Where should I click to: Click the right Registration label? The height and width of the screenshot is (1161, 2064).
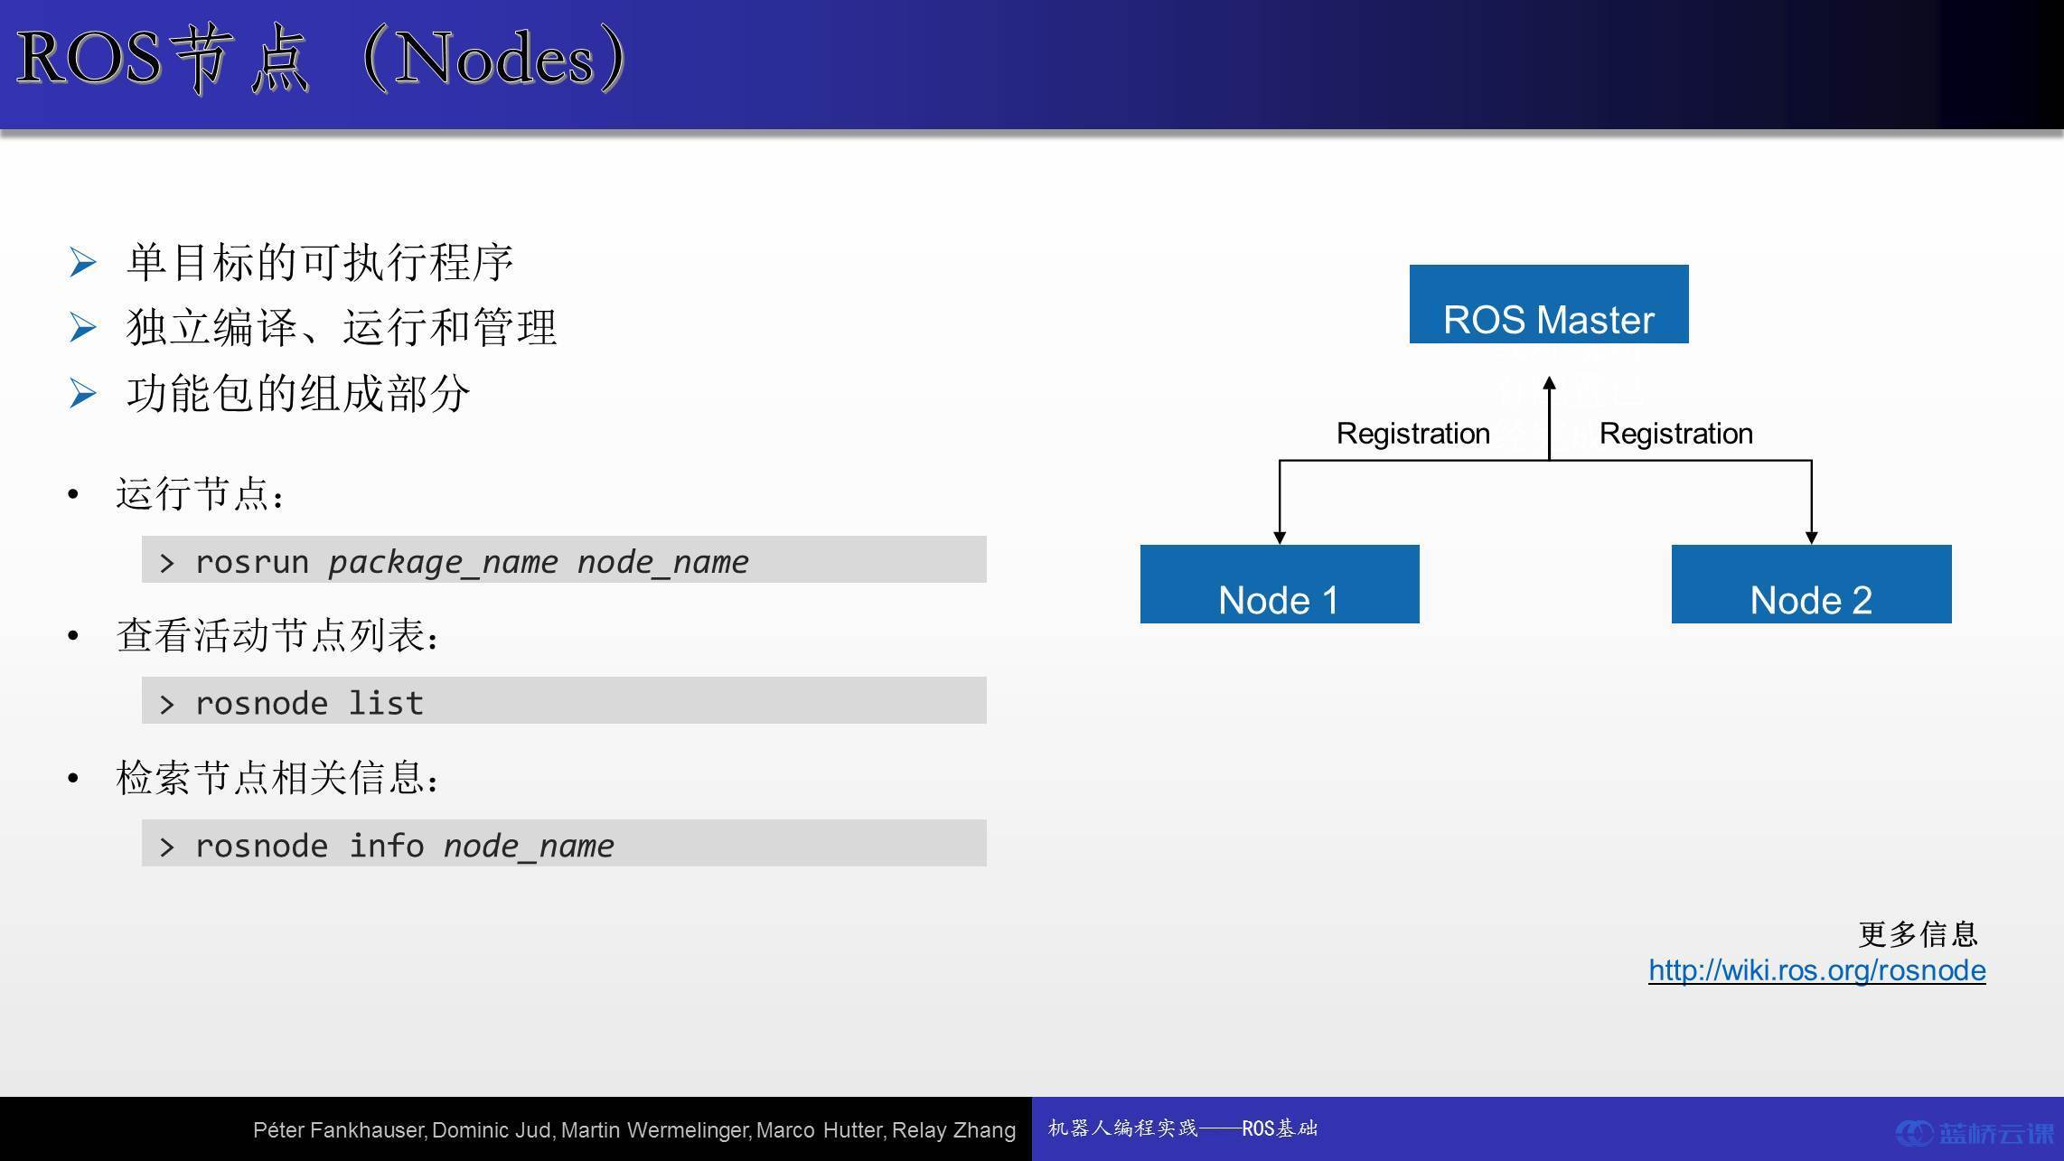pos(1676,434)
